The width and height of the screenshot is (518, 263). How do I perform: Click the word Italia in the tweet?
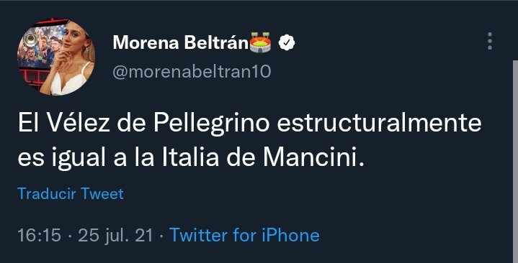click(x=190, y=157)
